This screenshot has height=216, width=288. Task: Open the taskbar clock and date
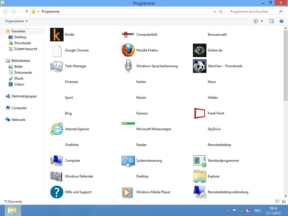coord(273,211)
